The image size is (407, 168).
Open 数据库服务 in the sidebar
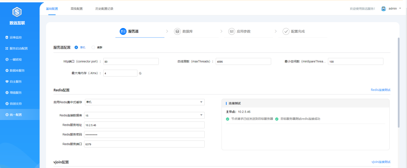tap(17, 70)
